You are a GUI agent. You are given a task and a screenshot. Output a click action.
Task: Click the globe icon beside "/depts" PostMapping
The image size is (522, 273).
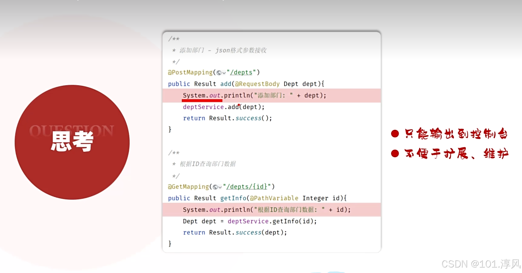219,73
